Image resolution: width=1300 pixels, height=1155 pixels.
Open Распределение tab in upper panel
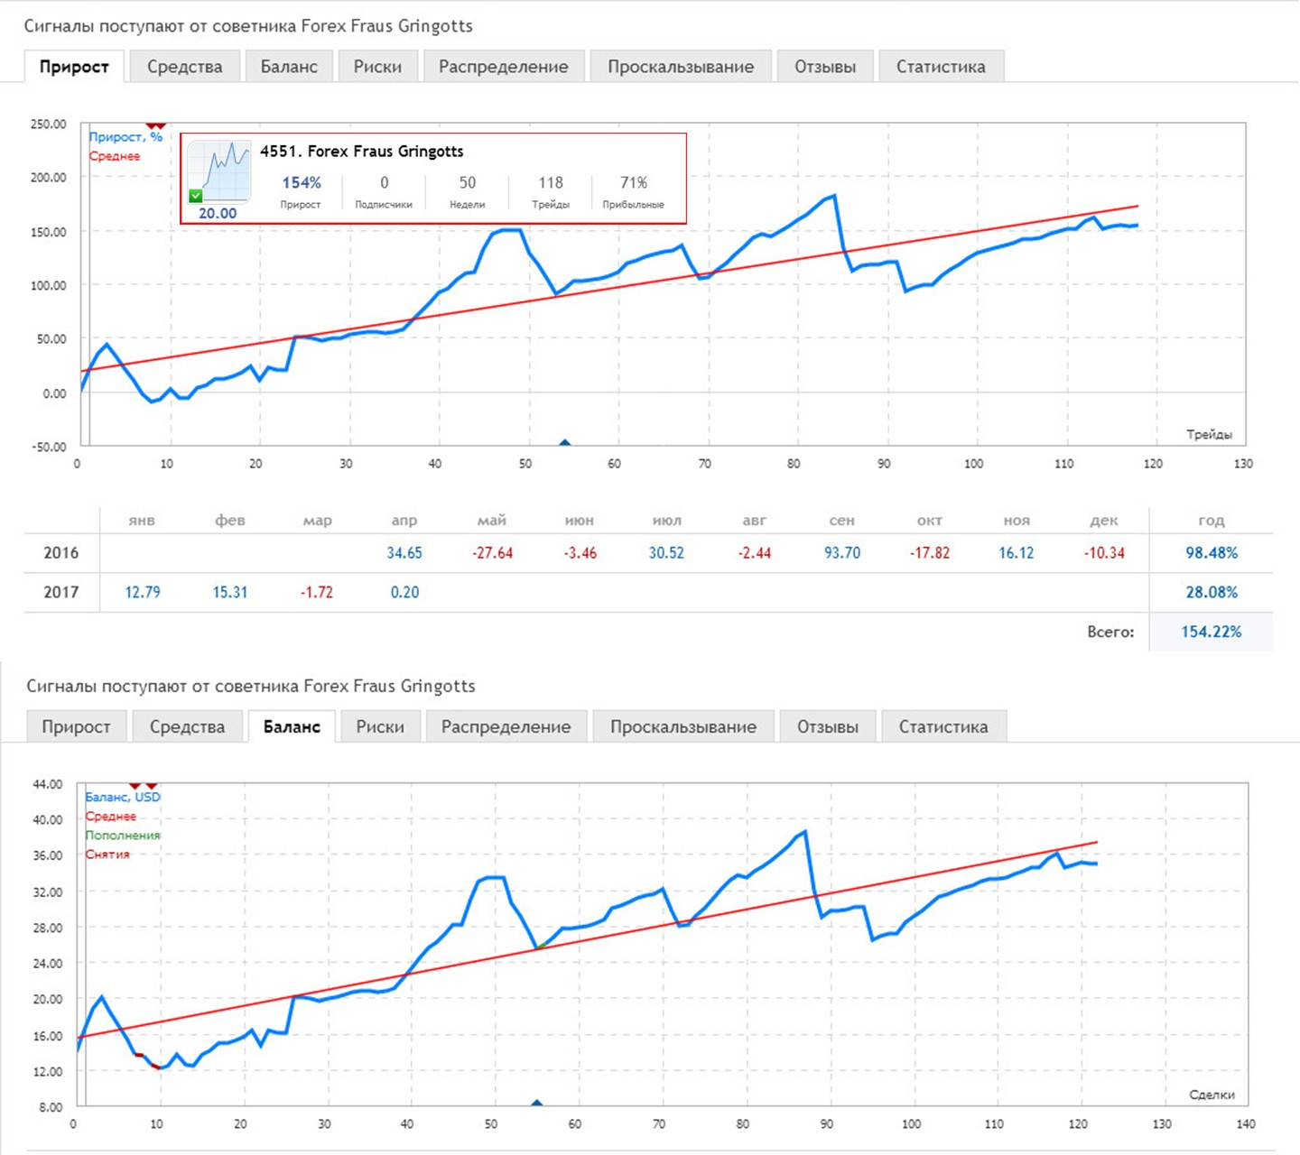point(504,67)
